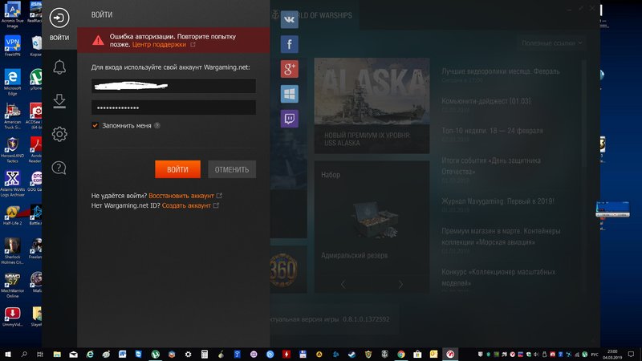Open Half-Life 2 desktop shortcut
Viewport: 642px width, 361px height.
click(x=12, y=215)
